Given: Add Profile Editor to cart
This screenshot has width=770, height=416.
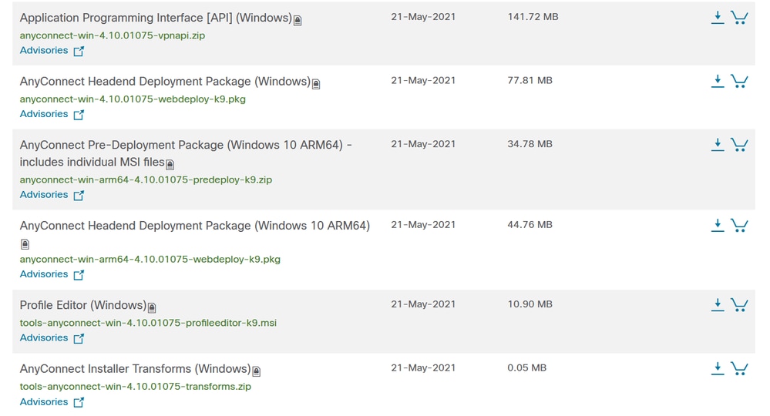Looking at the screenshot, I should pyautogui.click(x=739, y=304).
